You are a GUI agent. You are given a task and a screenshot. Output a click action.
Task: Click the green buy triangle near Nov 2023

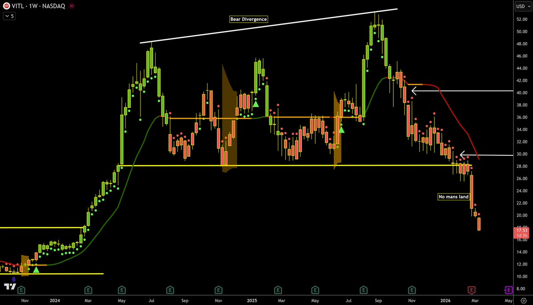[36, 270]
